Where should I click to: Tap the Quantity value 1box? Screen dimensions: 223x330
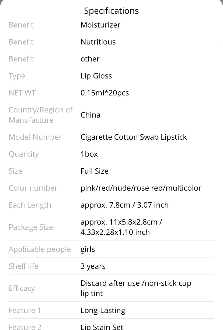point(89,154)
